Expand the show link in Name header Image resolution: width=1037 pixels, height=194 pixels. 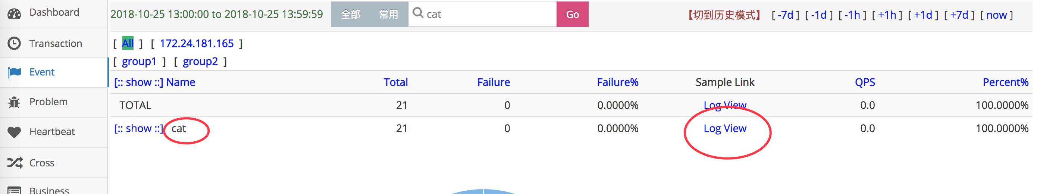[x=138, y=82]
